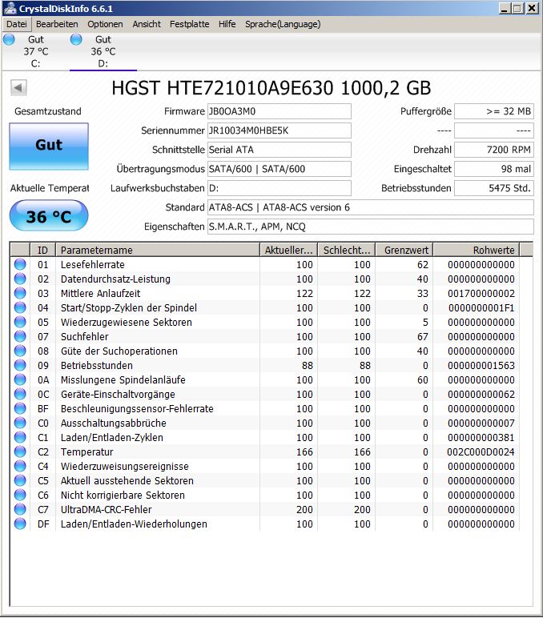Screen dimensions: 543x618
Task: Click the Grenzwert column header
Action: [404, 250]
